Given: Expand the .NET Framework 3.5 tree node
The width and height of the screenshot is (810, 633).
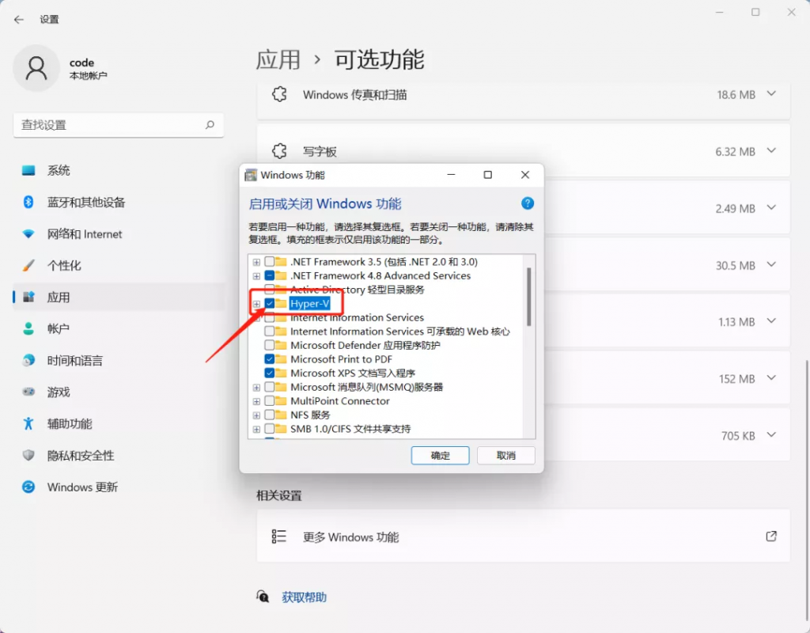Looking at the screenshot, I should coord(256,262).
